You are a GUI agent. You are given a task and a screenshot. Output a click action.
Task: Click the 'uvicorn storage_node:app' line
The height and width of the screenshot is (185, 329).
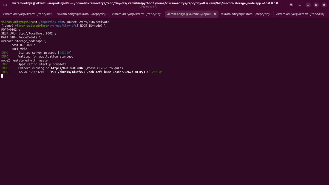(x=23, y=41)
